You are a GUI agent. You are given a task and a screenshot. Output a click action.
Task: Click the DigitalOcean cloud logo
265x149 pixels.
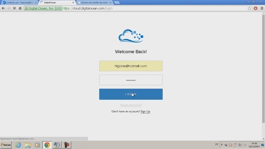point(131,36)
